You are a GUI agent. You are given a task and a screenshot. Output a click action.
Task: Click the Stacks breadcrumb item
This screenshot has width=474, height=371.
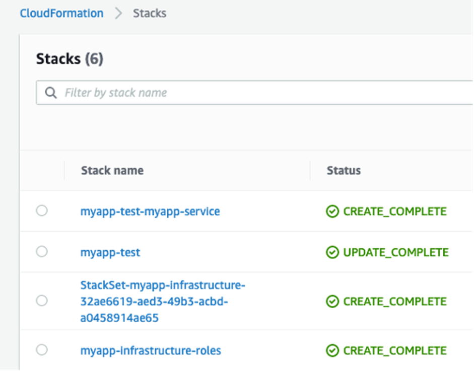150,13
